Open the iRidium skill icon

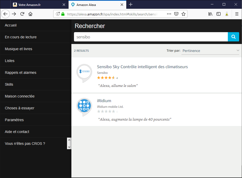pyautogui.click(x=84, y=107)
